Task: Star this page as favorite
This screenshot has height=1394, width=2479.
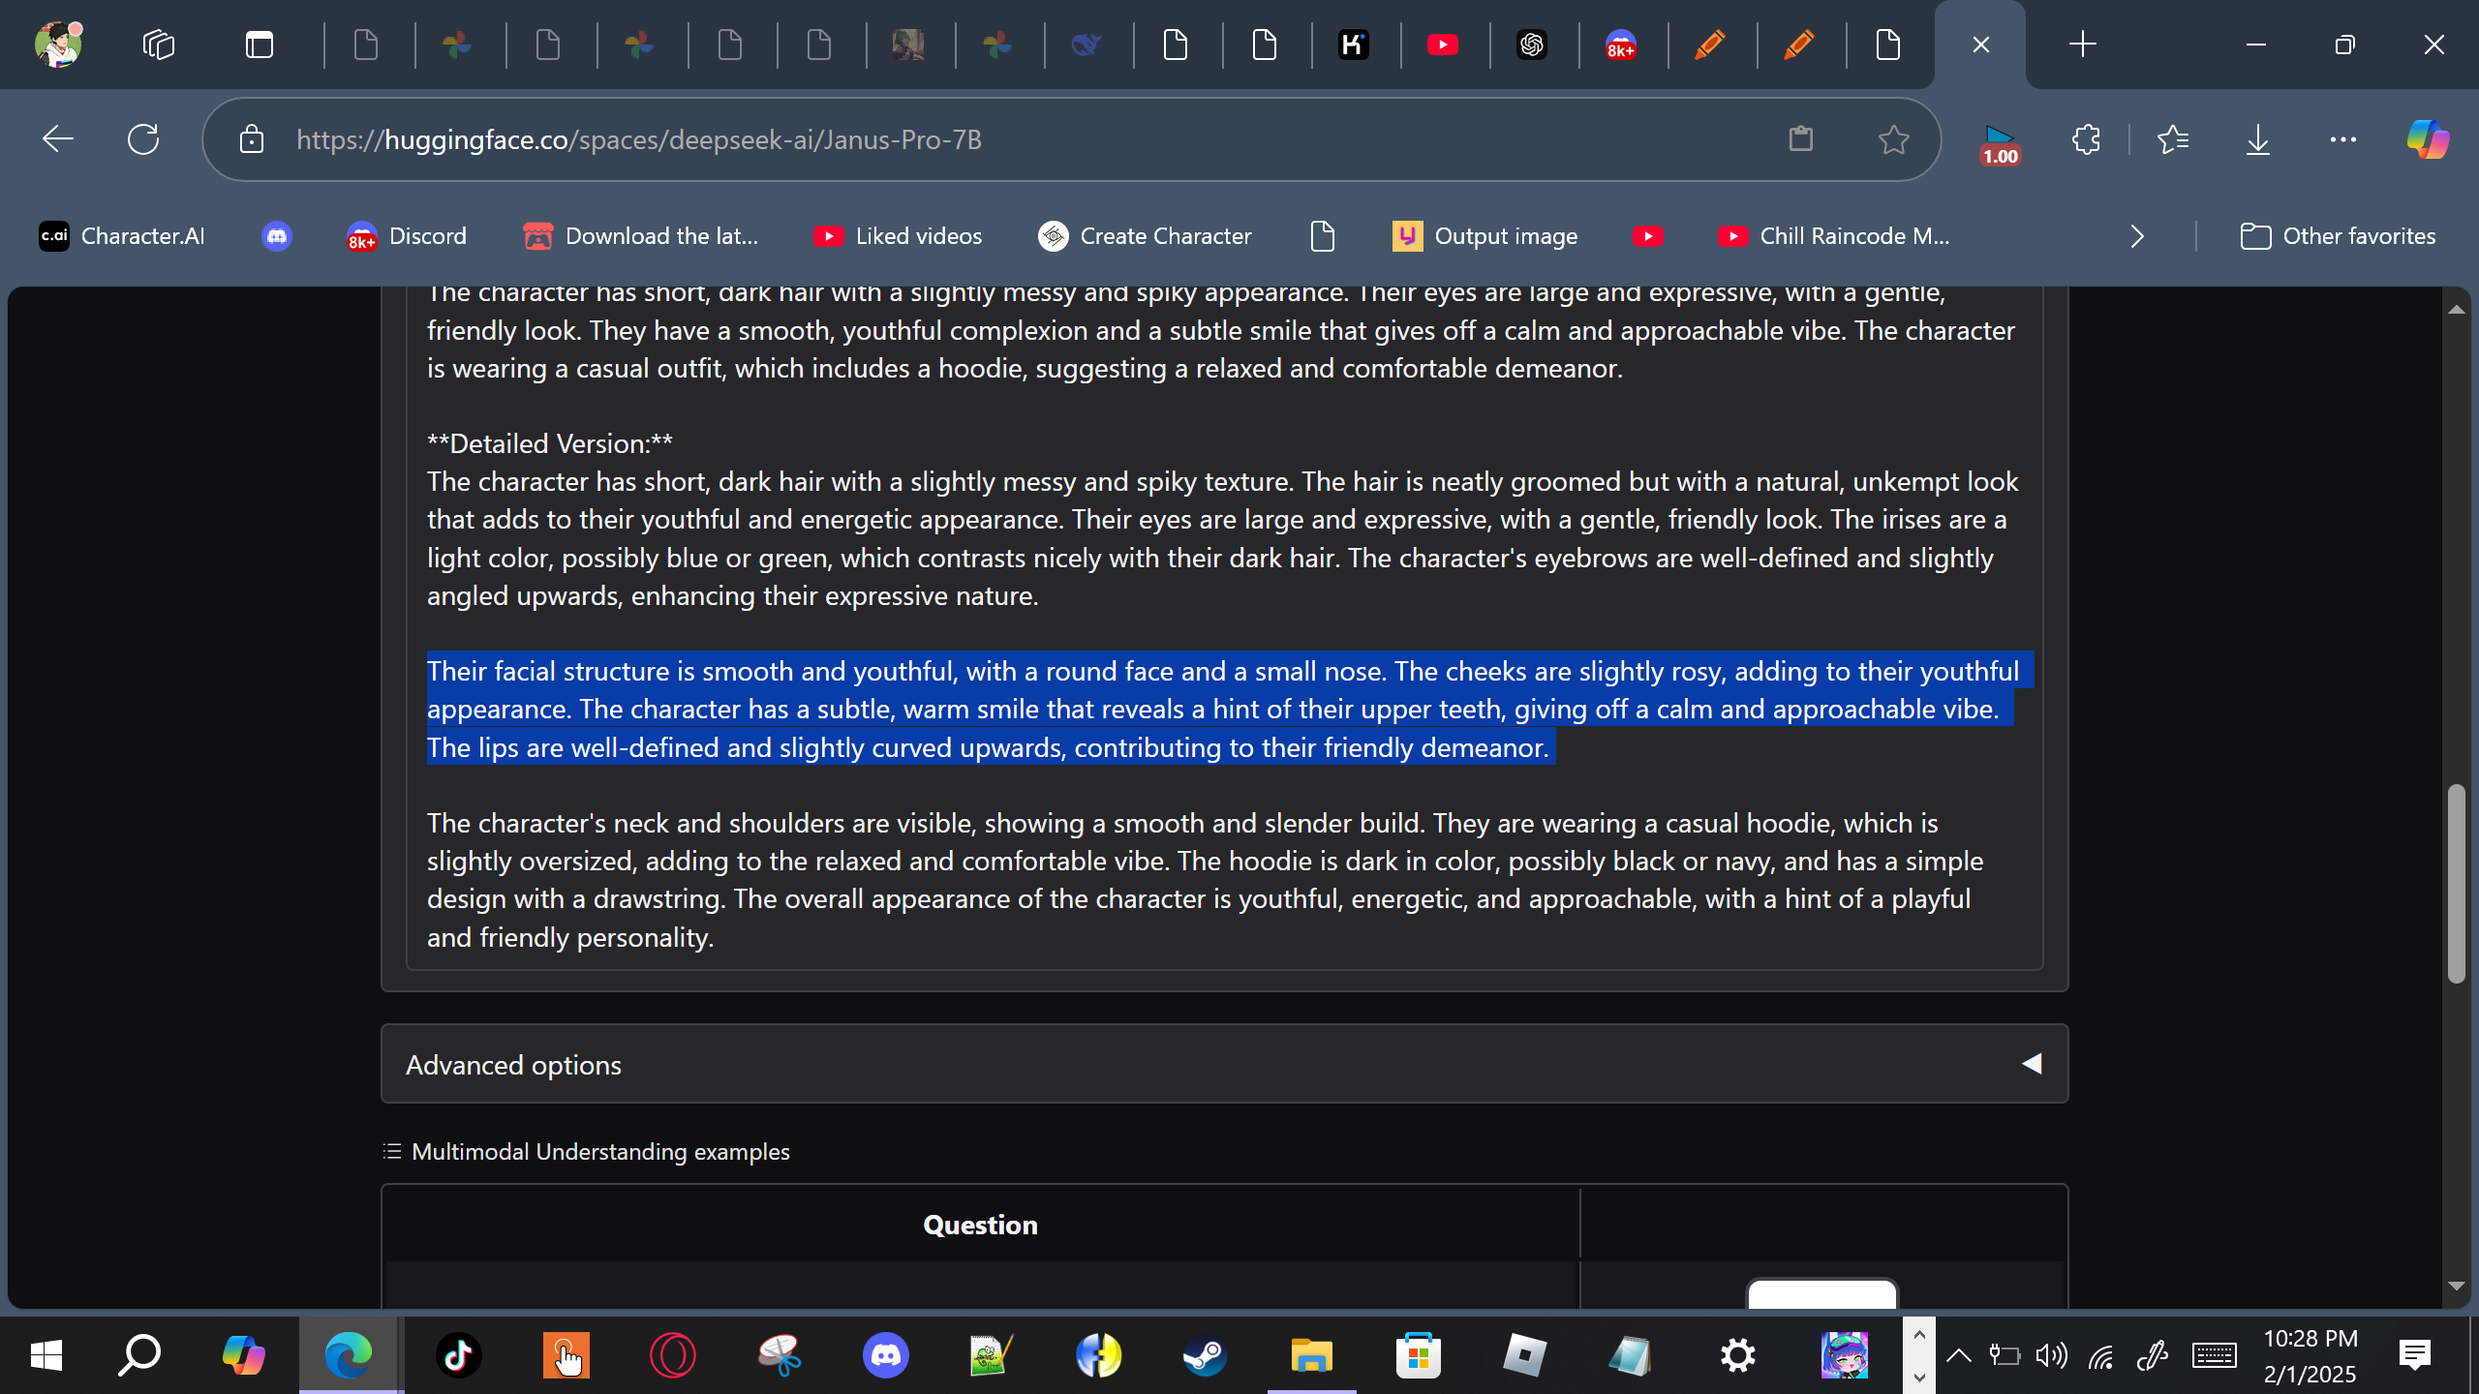Action: tap(1893, 139)
